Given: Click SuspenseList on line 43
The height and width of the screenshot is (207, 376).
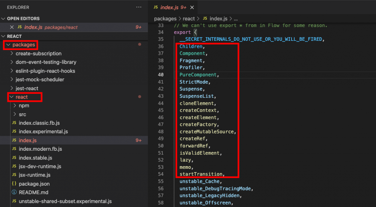Looking at the screenshot, I should (x=197, y=96).
